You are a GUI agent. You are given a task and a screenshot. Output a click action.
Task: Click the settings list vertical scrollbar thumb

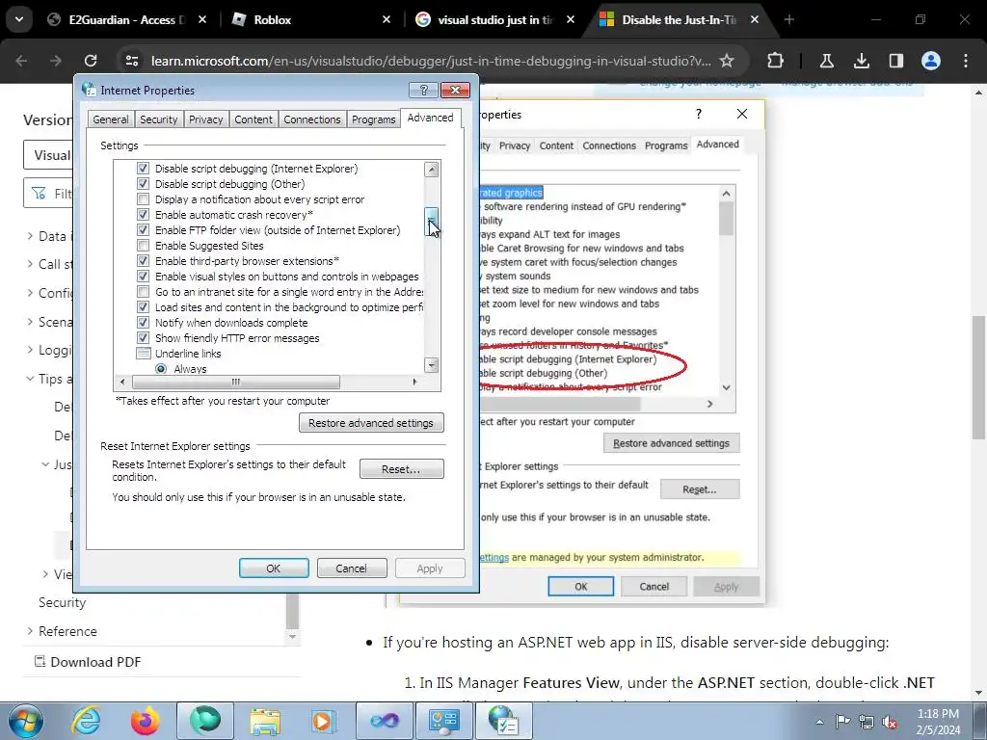[x=431, y=222]
